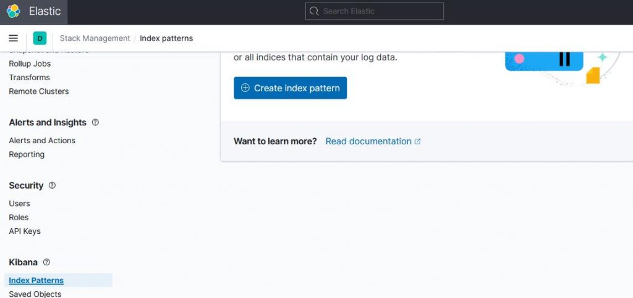Click the Elastic brand text
633x298 pixels.
45,11
